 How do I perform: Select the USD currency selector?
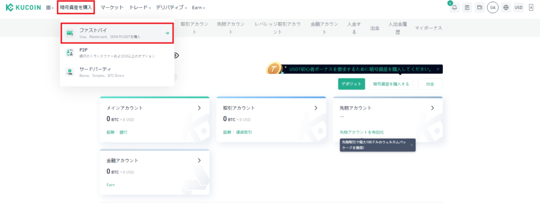click(518, 7)
